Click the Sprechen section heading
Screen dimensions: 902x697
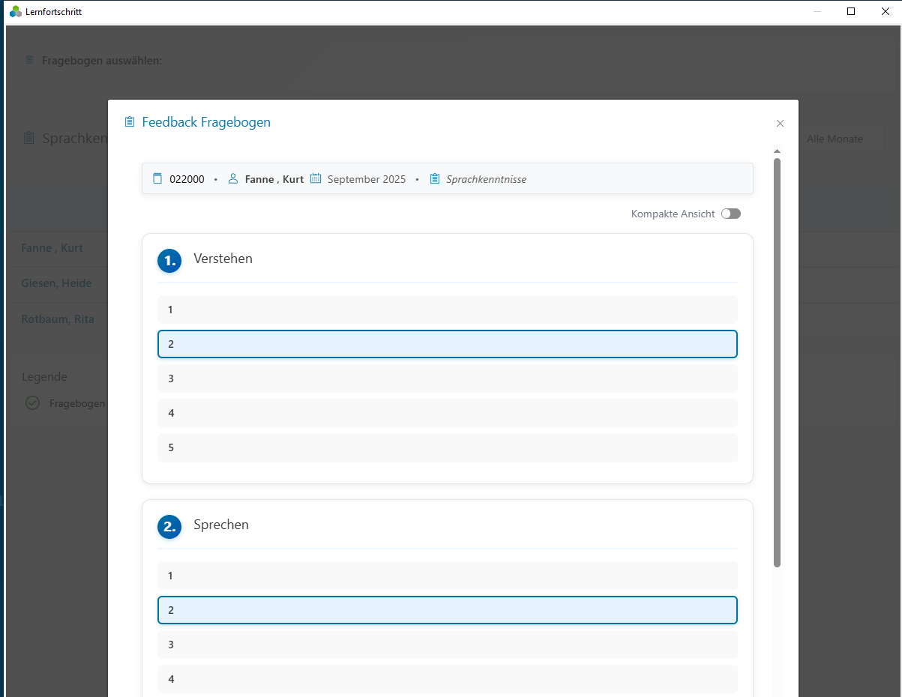[221, 525]
